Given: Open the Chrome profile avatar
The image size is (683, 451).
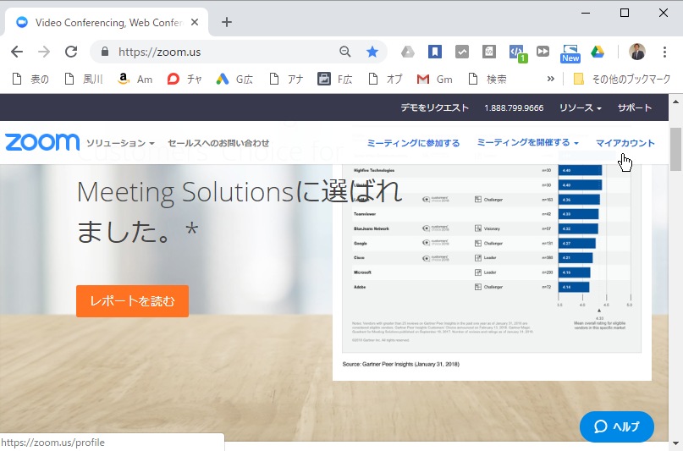Looking at the screenshot, I should pos(637,52).
